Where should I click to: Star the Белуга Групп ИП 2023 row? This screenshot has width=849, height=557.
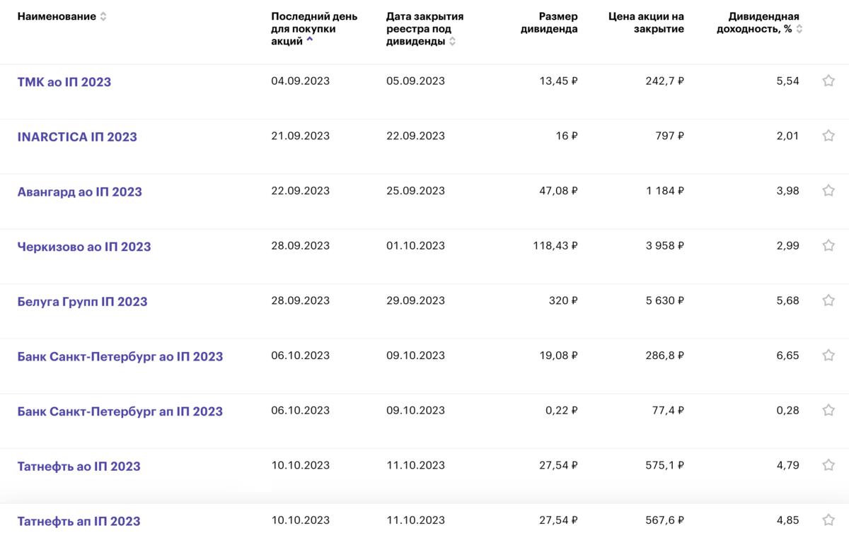tap(828, 300)
